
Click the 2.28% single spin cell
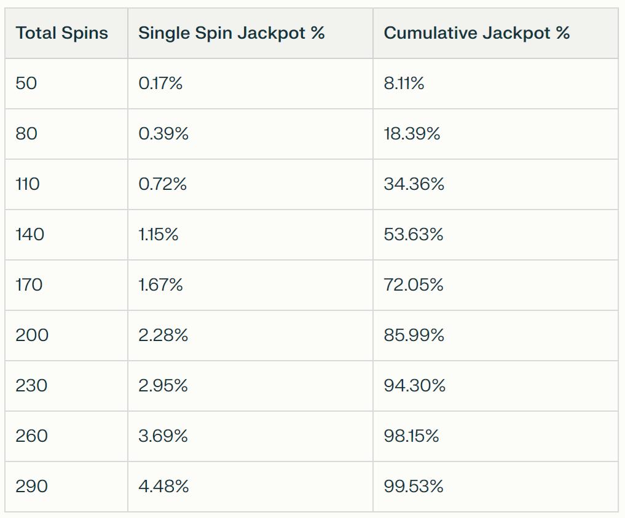(163, 336)
